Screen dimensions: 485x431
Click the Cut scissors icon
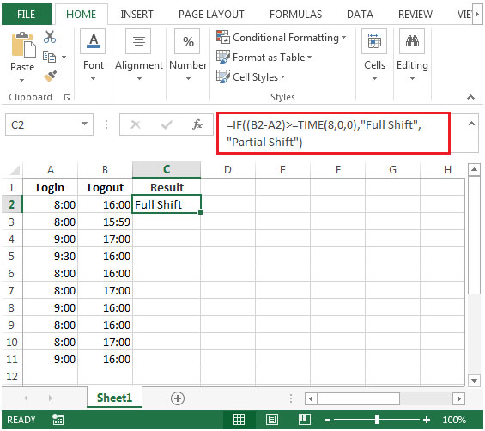50,37
